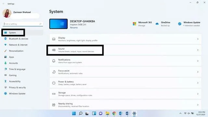Image resolution: width=208 pixels, height=117 pixels.
Task: Click the Power button icon
Action: (54, 83)
